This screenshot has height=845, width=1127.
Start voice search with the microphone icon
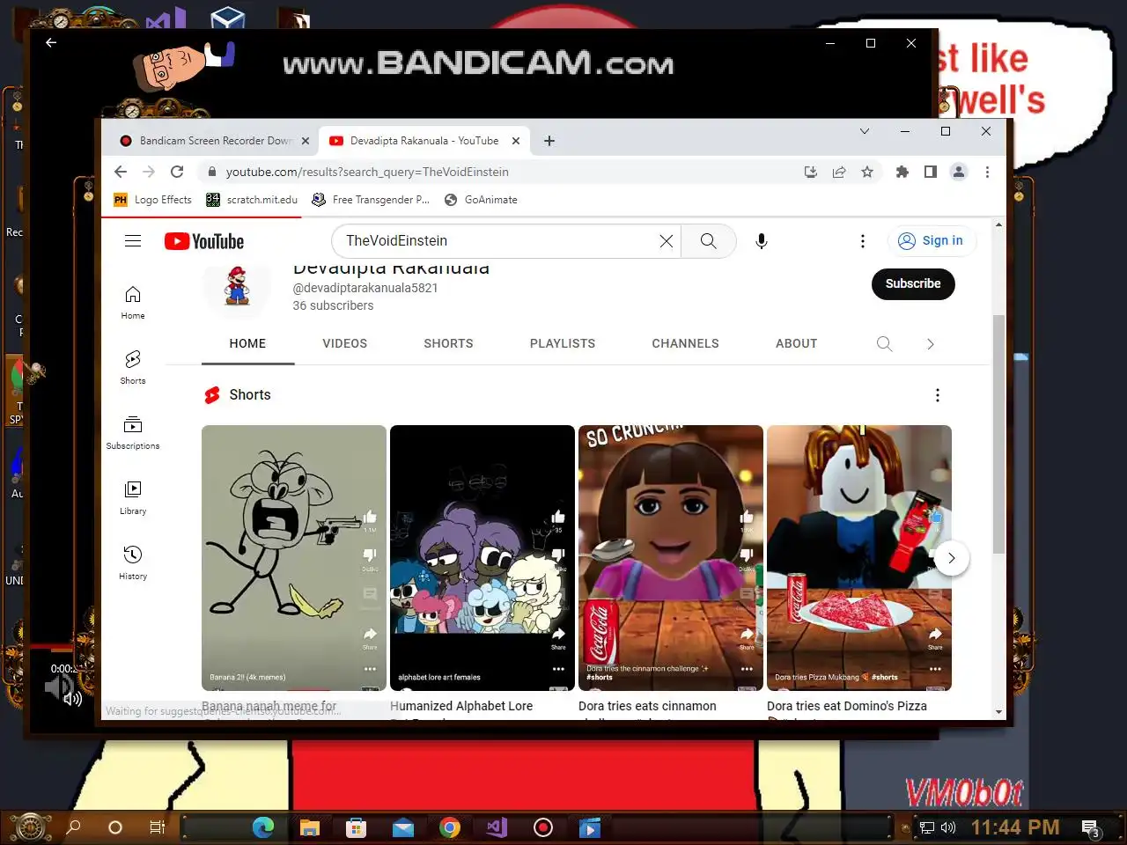762,241
